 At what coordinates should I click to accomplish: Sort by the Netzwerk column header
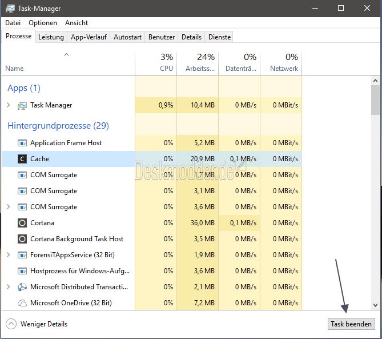(x=281, y=63)
